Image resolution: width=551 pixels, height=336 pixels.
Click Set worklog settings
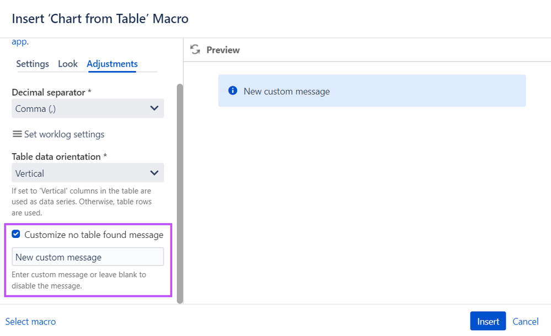(x=64, y=134)
